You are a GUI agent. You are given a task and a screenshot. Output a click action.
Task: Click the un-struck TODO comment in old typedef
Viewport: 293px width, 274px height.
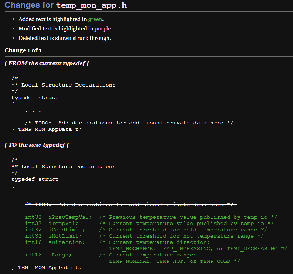click(129, 123)
